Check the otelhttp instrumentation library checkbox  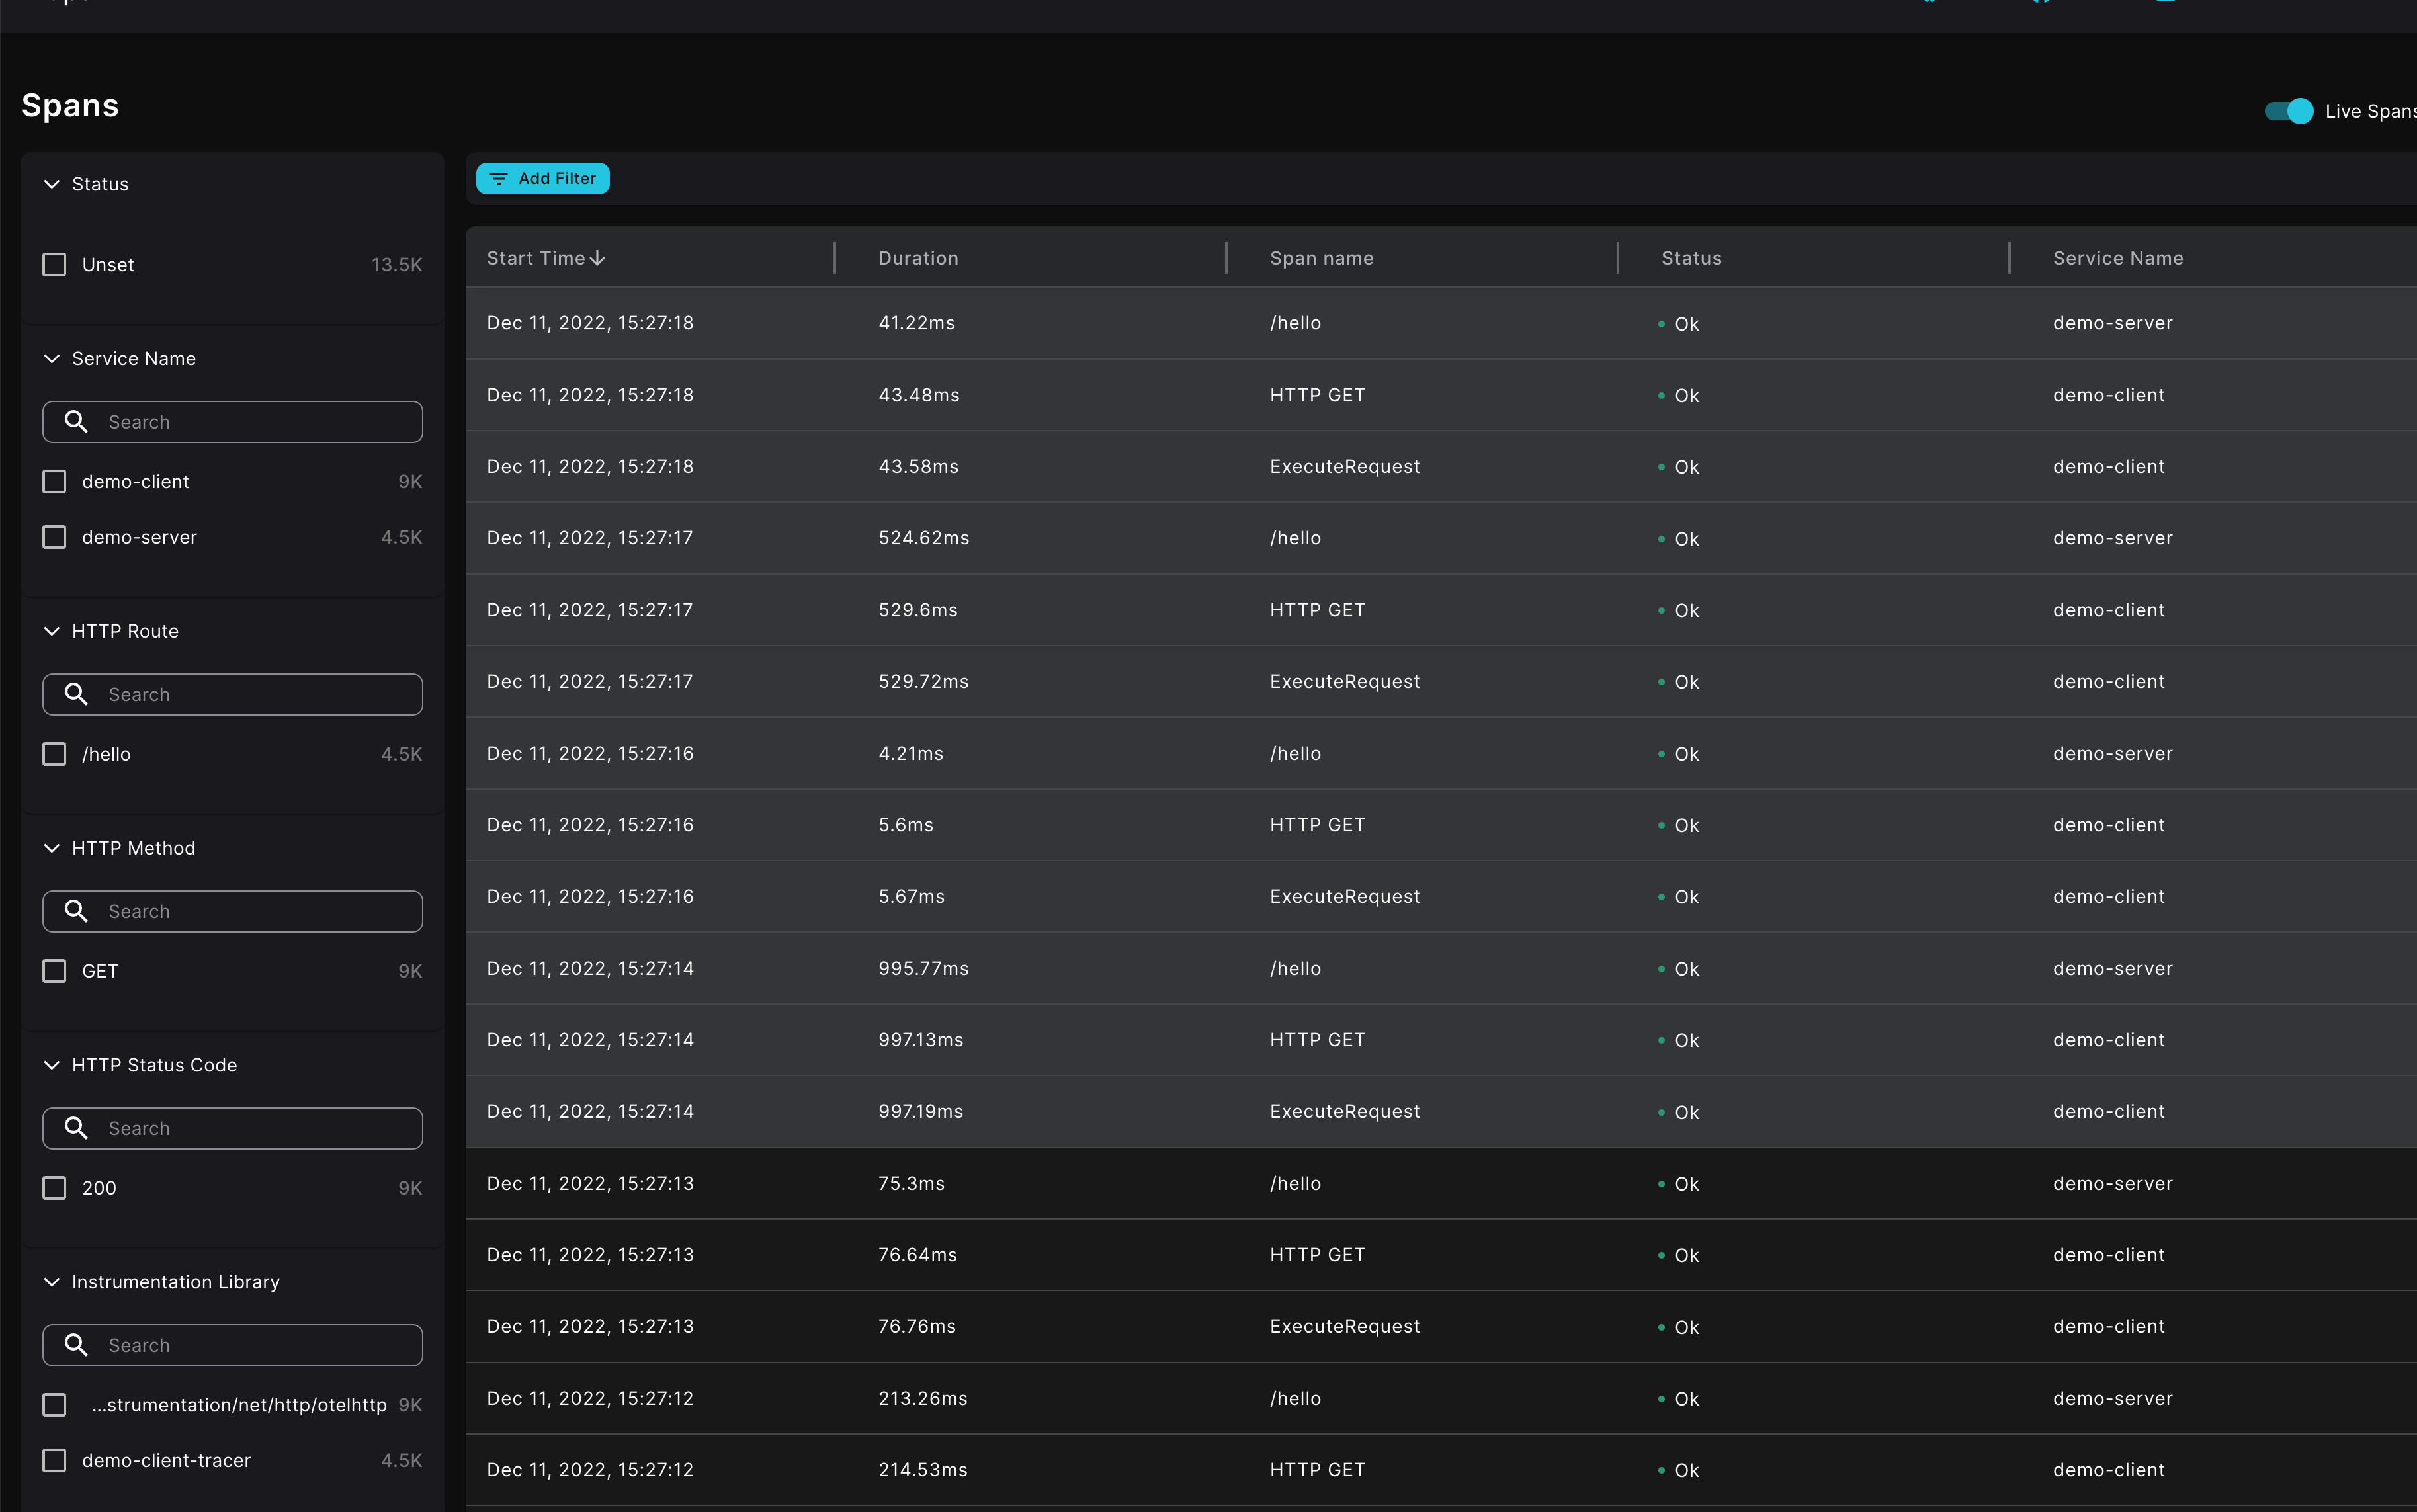click(x=54, y=1405)
